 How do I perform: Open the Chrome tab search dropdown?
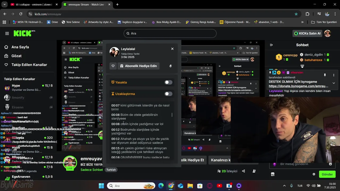click(x=4, y=5)
